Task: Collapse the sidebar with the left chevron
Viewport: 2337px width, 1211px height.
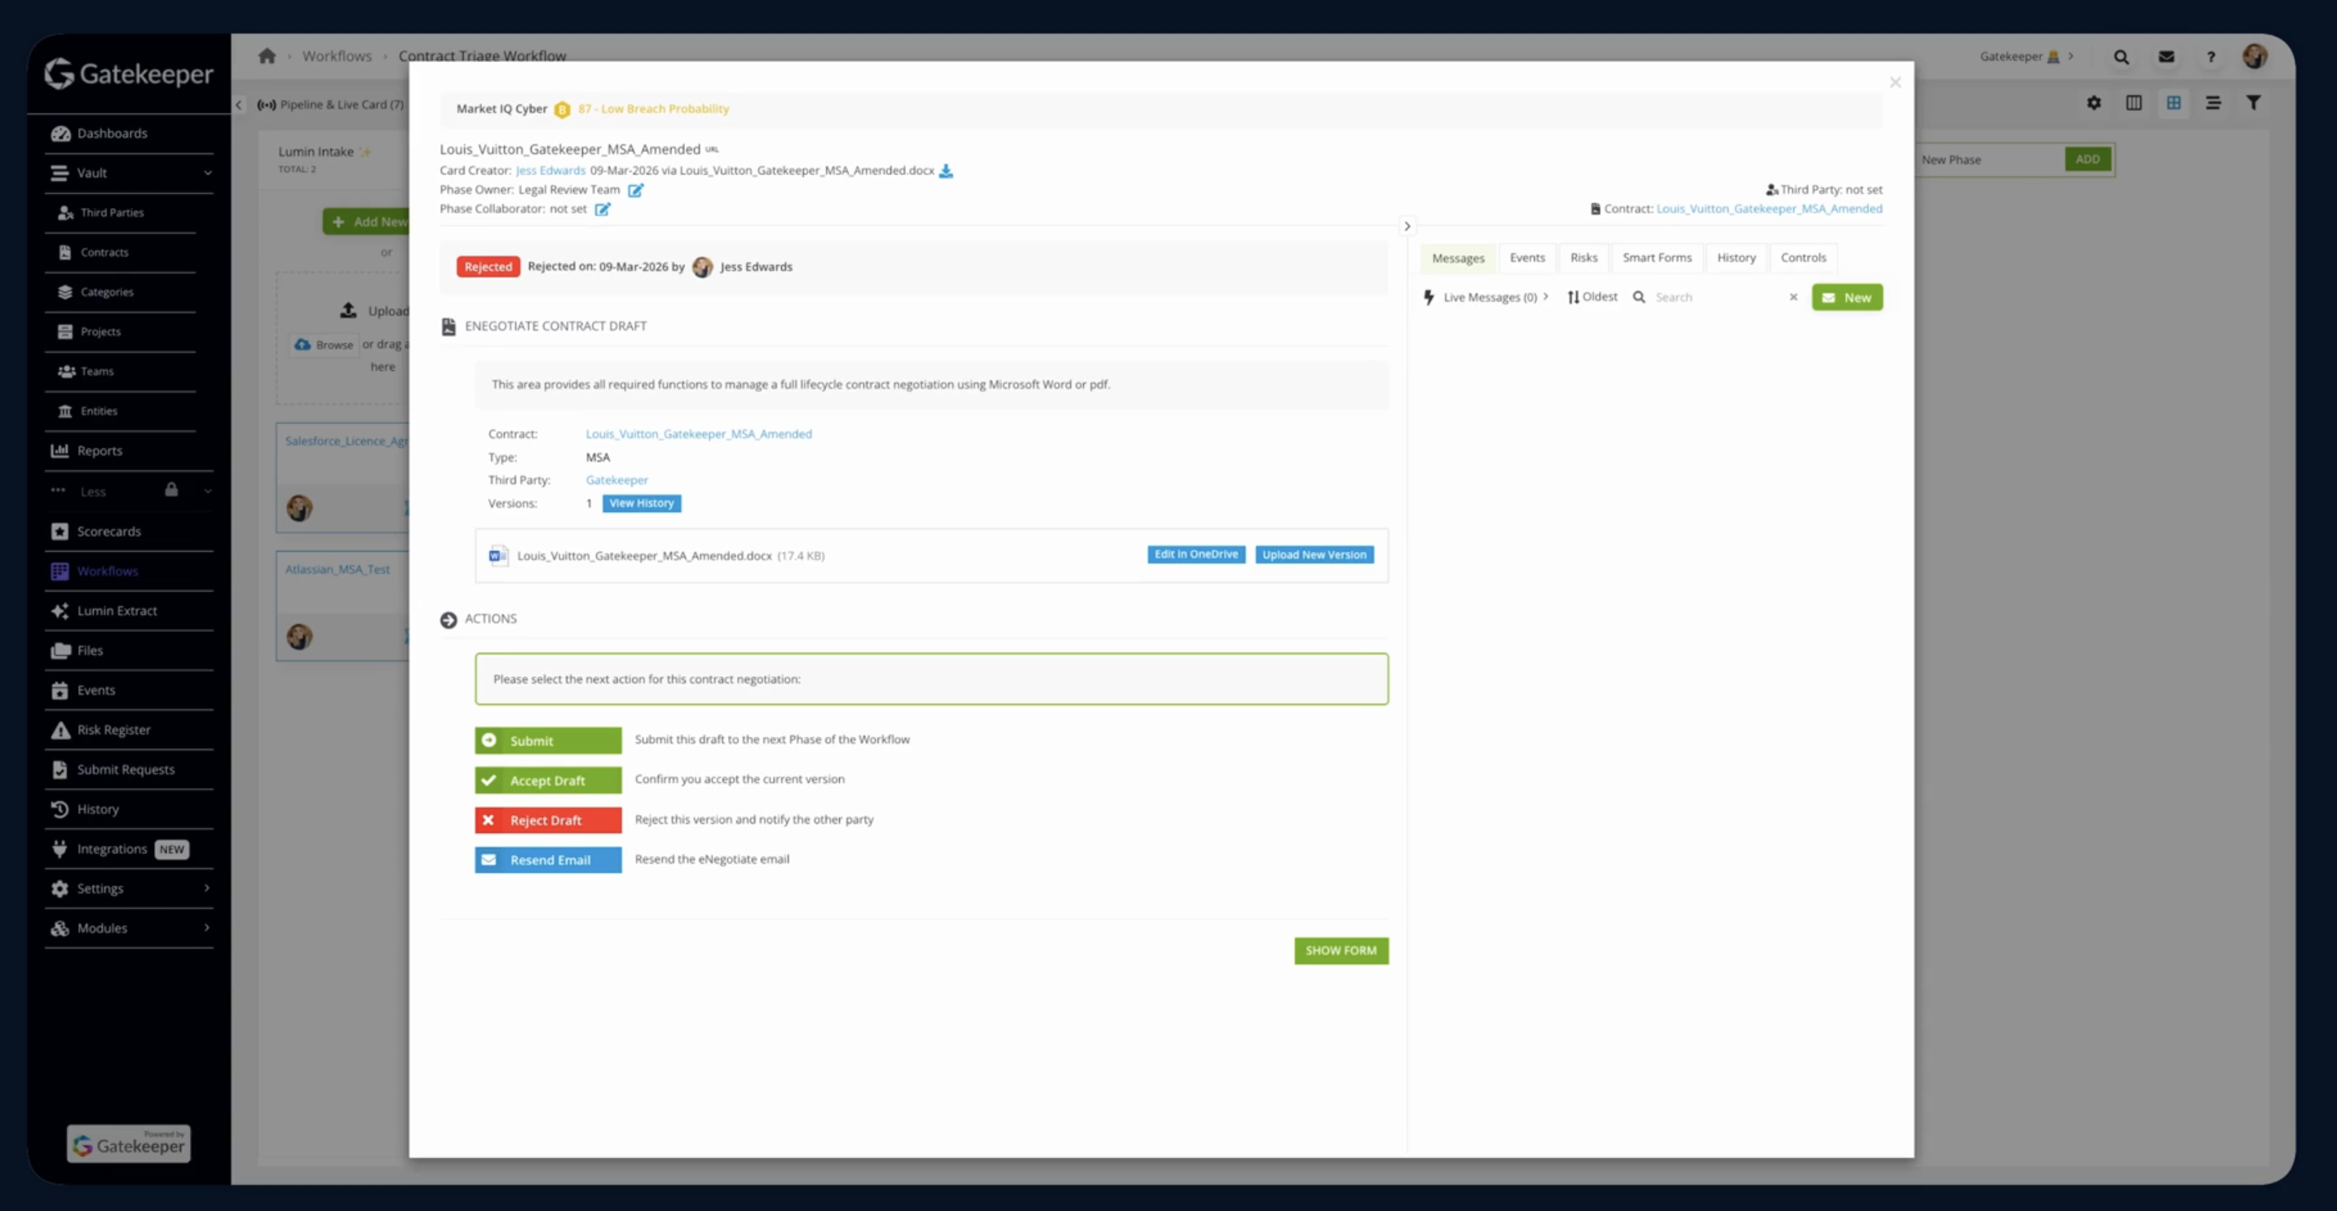Action: pyautogui.click(x=239, y=104)
